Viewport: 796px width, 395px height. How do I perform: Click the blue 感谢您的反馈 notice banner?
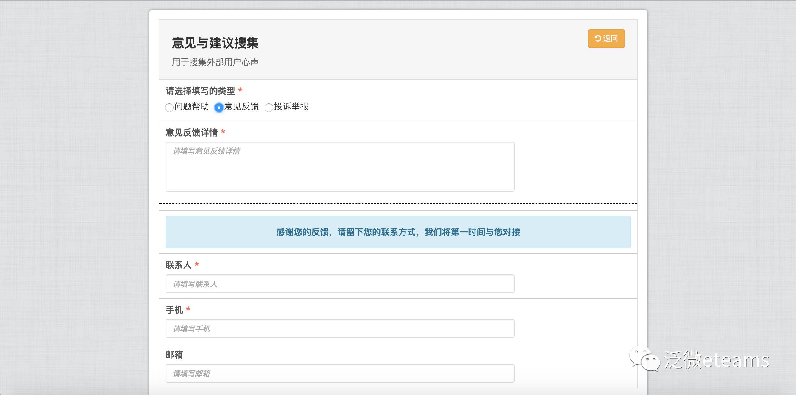398,232
